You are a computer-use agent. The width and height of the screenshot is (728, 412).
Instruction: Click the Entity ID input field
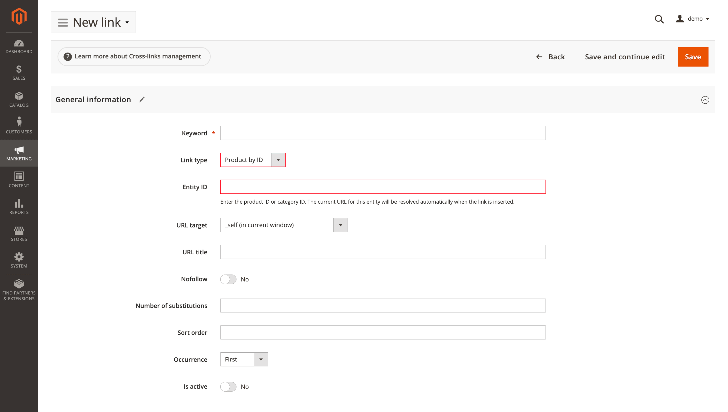pyautogui.click(x=383, y=187)
